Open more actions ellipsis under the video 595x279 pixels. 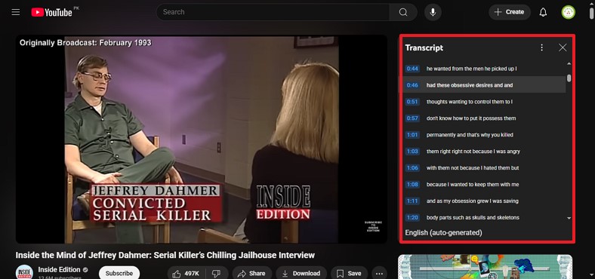coord(380,273)
